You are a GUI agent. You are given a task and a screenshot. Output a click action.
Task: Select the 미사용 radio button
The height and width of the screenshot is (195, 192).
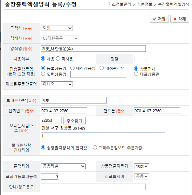(x=58, y=59)
